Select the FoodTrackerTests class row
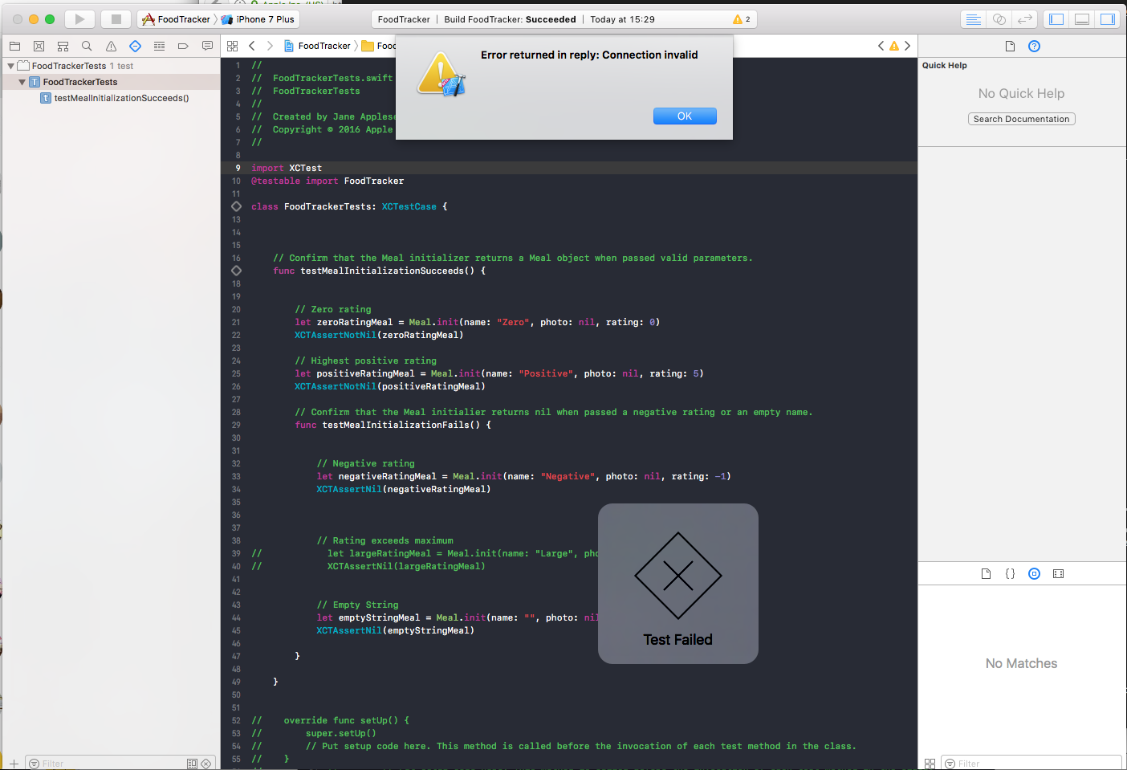This screenshot has height=770, width=1127. click(x=111, y=82)
